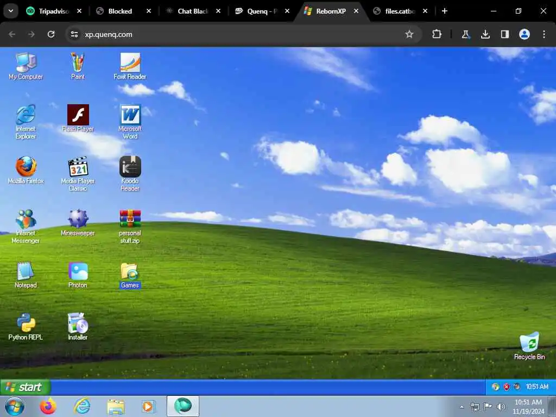Open the Games folder
The width and height of the screenshot is (556, 417).
pyautogui.click(x=130, y=275)
